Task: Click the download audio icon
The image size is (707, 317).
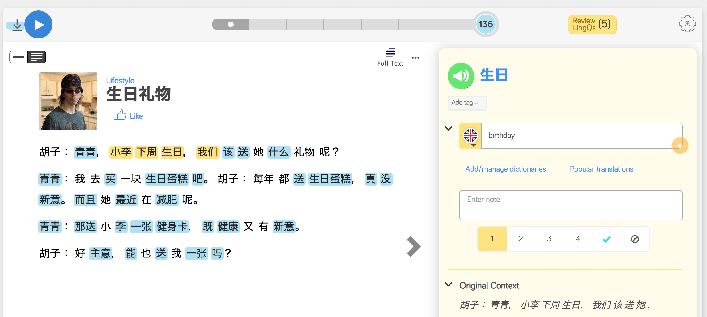Action: [17, 25]
